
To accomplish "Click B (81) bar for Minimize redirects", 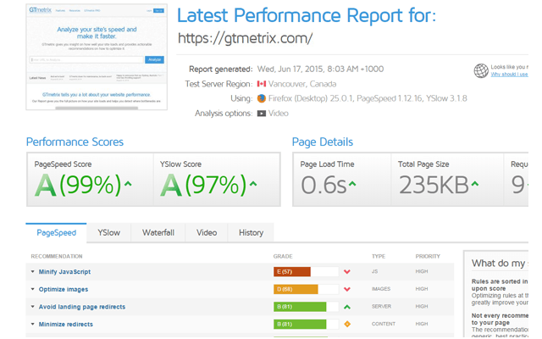I will click(x=306, y=324).
